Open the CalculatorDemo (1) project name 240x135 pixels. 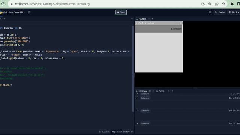click(x=13, y=12)
